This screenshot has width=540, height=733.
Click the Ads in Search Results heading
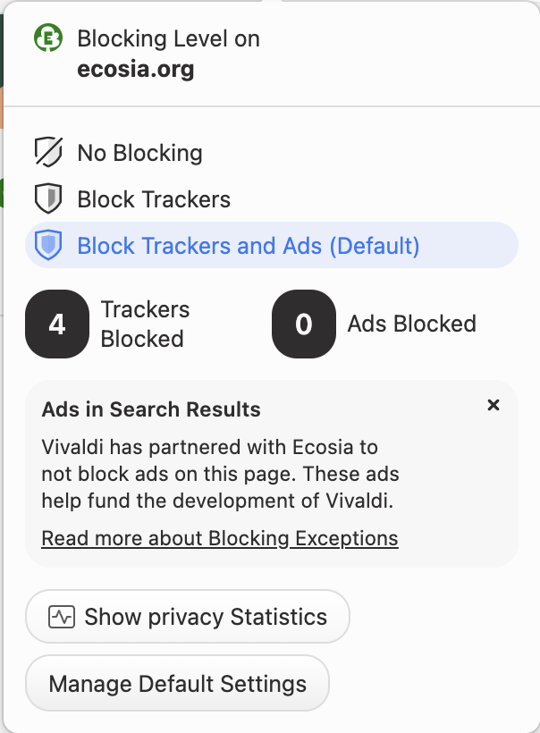[151, 409]
